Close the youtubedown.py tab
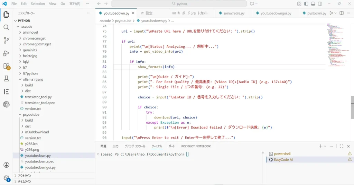The image size is (354, 185). (x=133, y=13)
